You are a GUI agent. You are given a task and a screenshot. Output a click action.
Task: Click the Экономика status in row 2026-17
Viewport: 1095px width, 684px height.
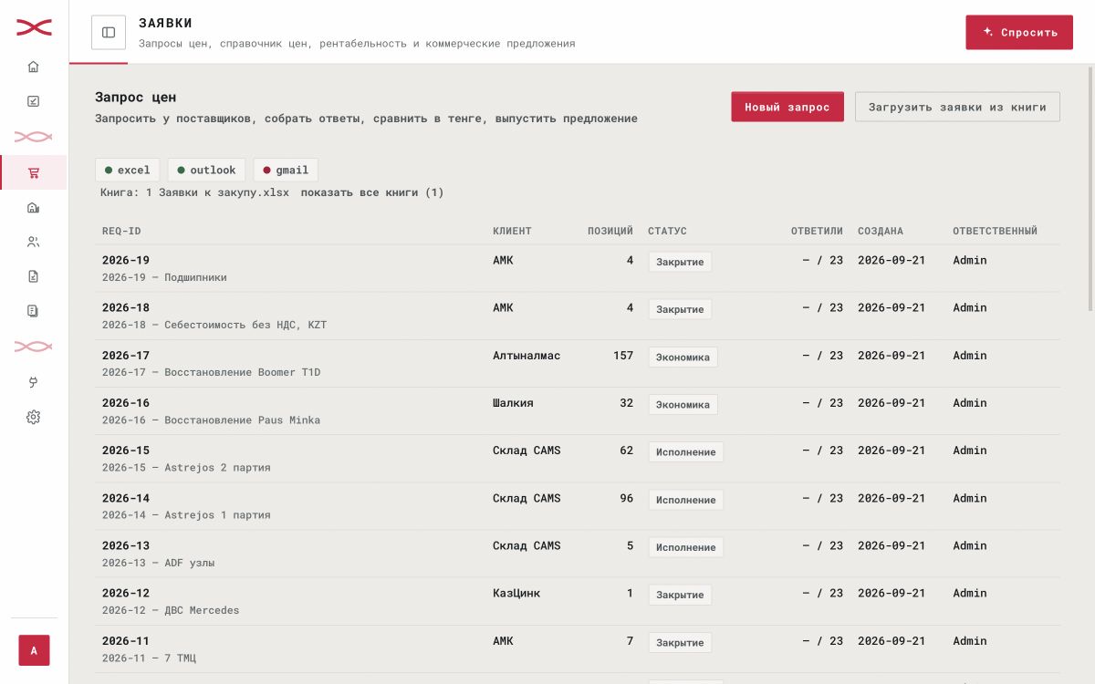pyautogui.click(x=683, y=357)
